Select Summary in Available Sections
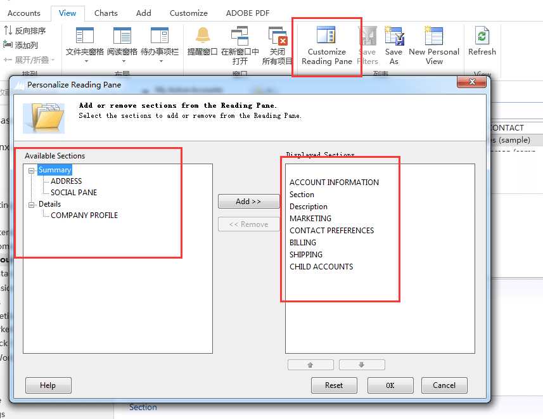Image resolution: width=543 pixels, height=419 pixels. click(54, 170)
